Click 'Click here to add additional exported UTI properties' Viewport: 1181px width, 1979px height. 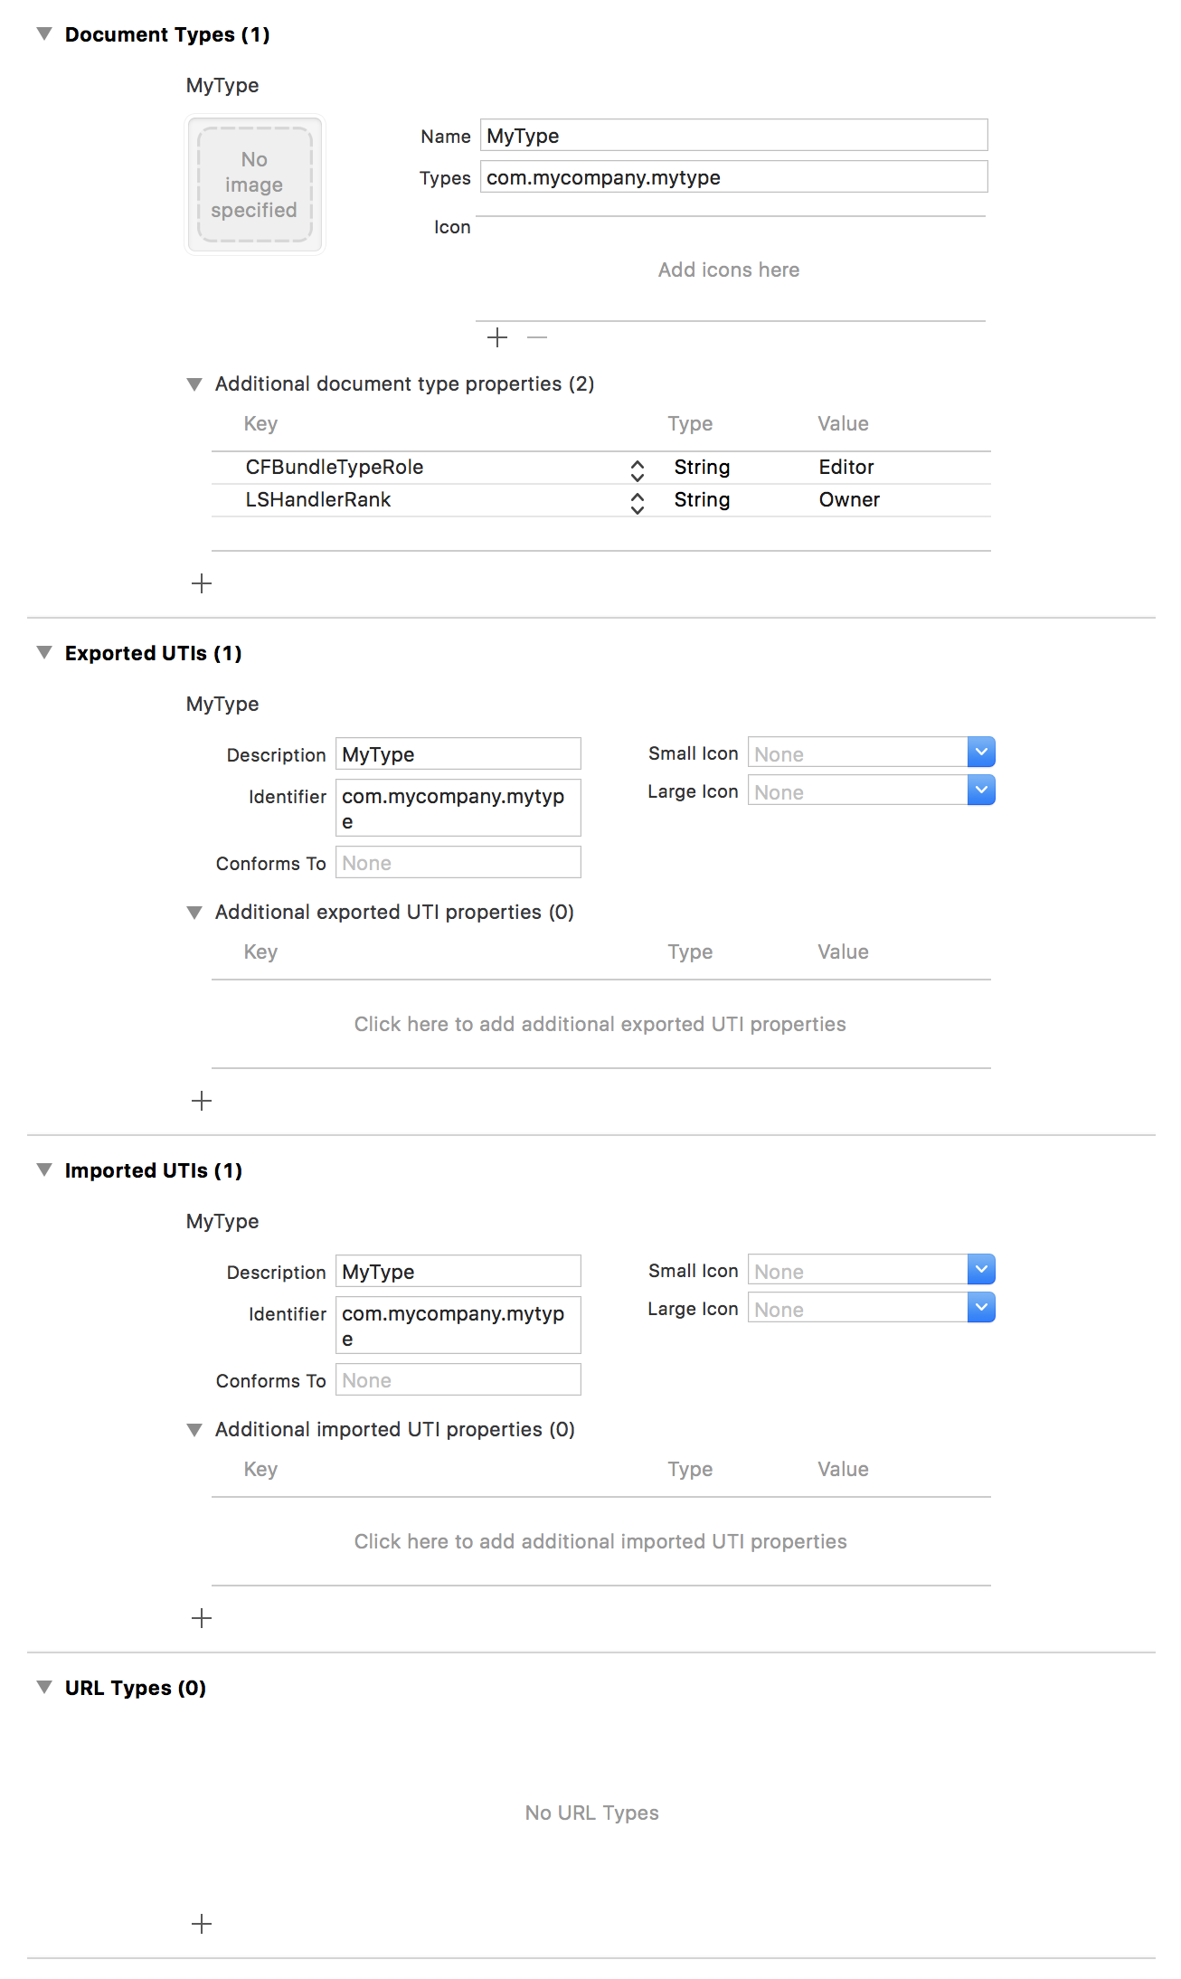click(600, 1024)
